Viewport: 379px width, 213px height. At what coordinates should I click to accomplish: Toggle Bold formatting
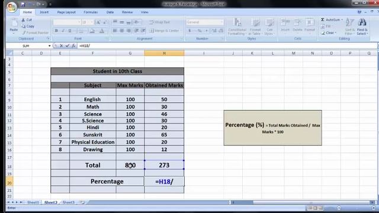56,31
